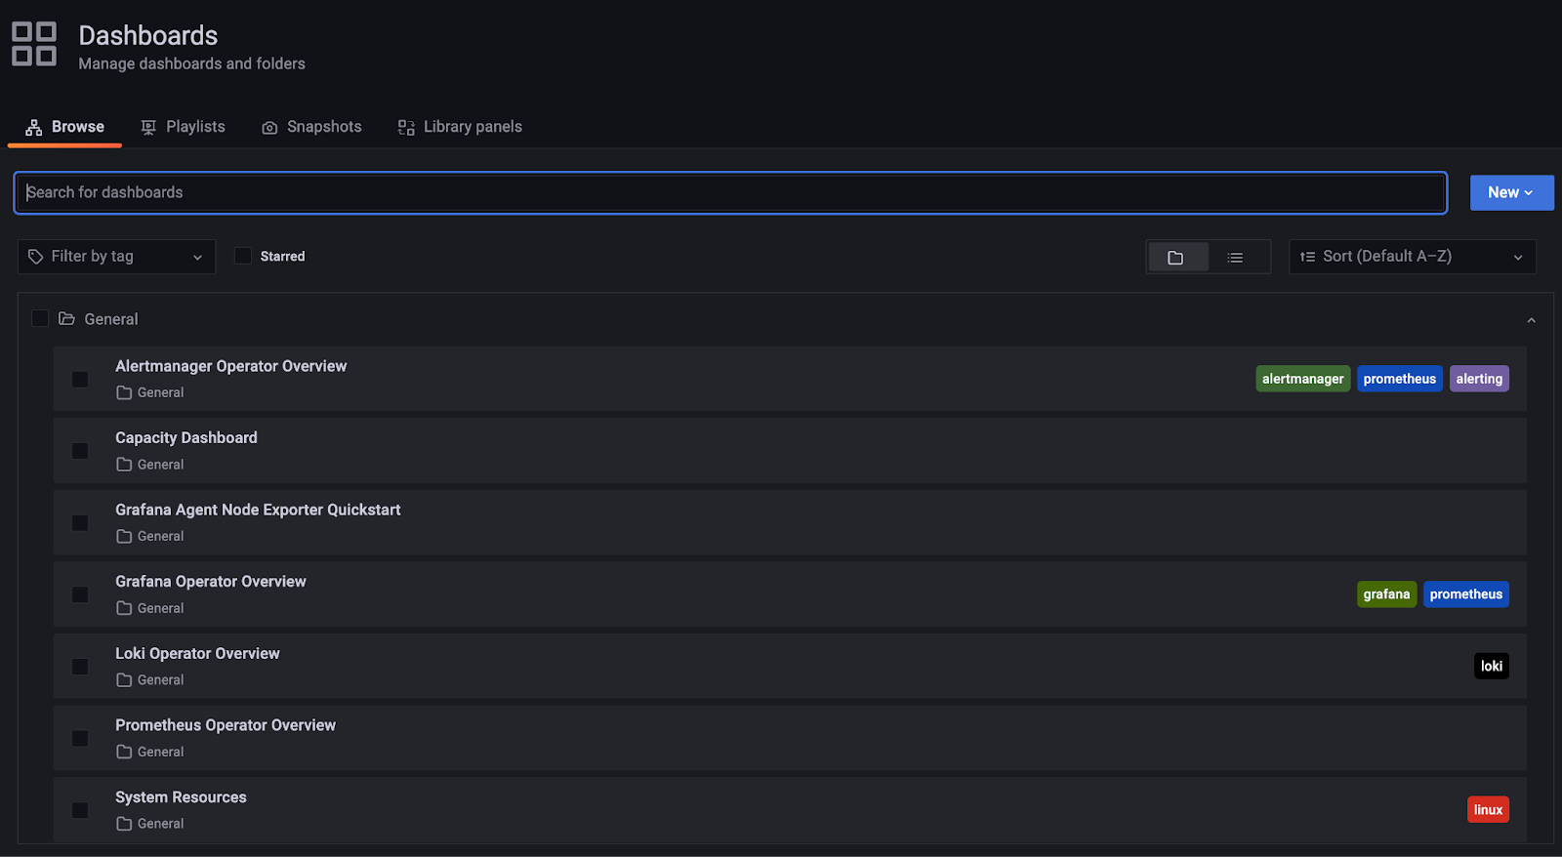
Task: Check the System Resources checkbox
Action: click(x=80, y=810)
